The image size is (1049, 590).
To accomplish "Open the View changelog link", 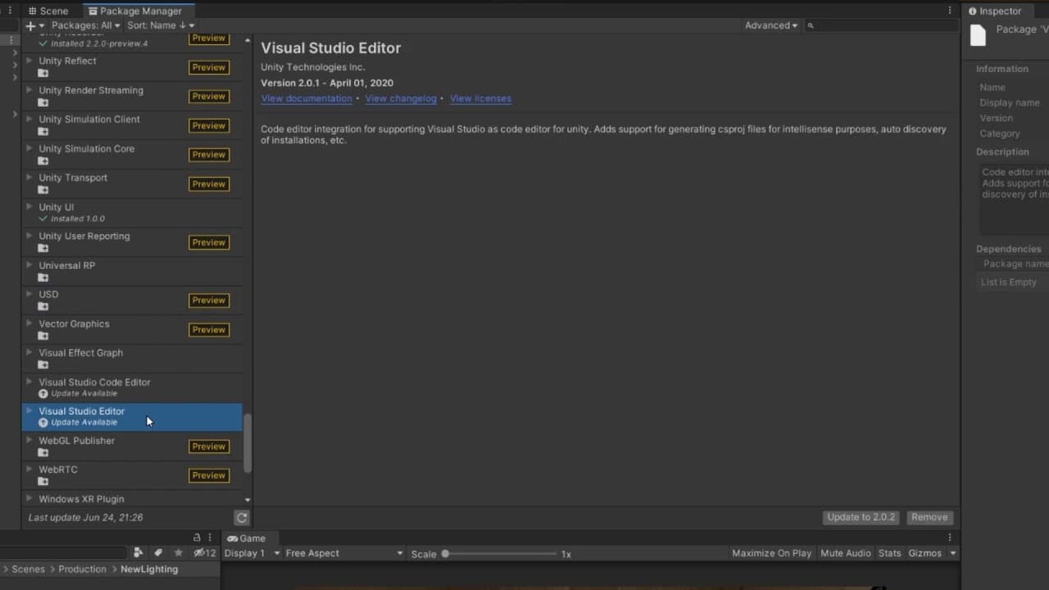I will pyautogui.click(x=401, y=98).
